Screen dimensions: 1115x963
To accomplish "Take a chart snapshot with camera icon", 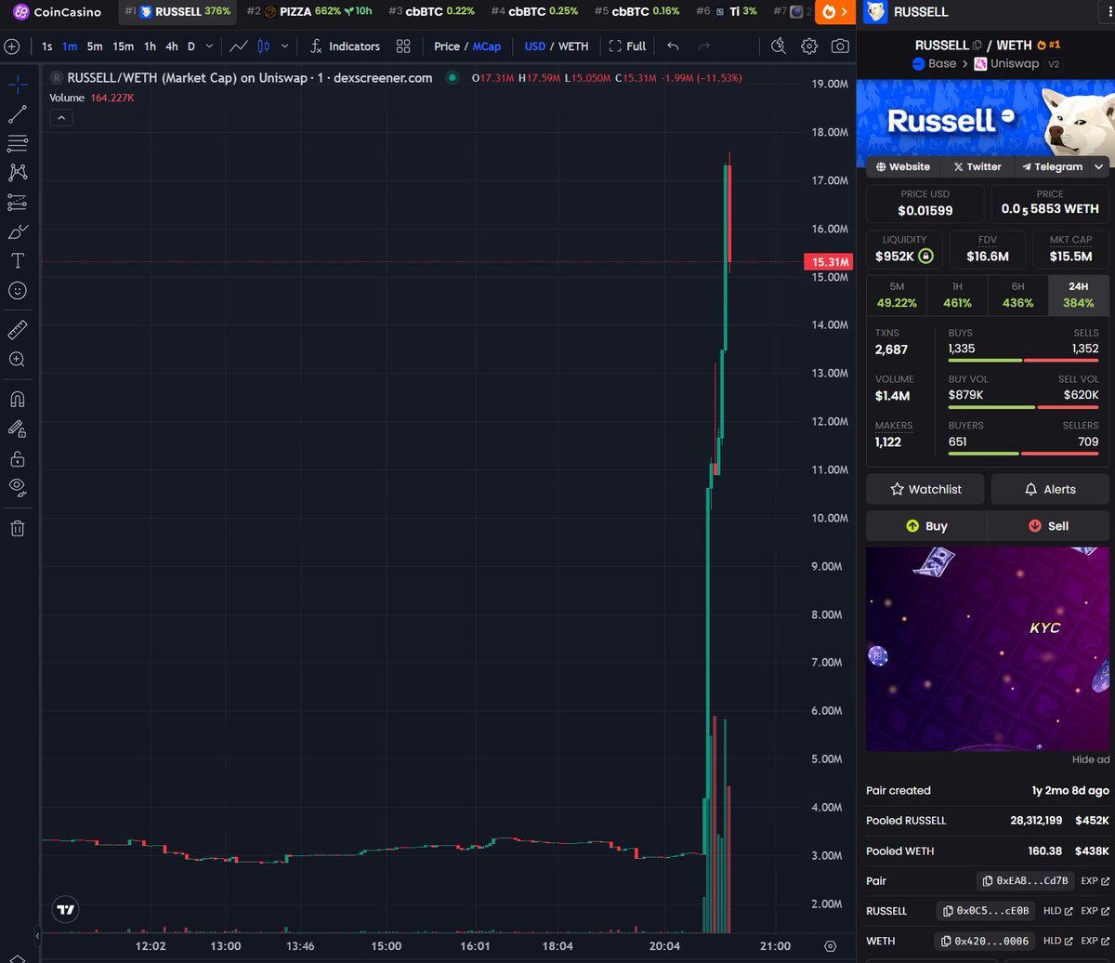I will [840, 46].
